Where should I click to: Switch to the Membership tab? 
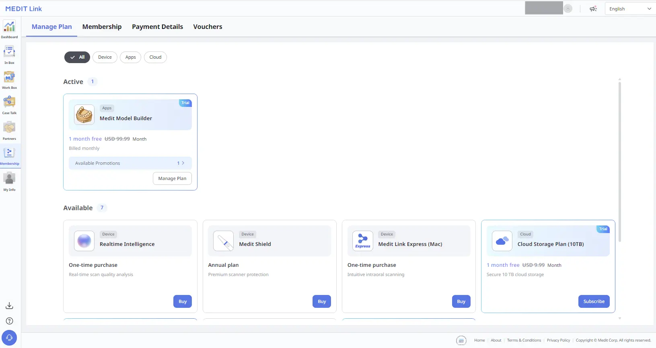pos(102,27)
